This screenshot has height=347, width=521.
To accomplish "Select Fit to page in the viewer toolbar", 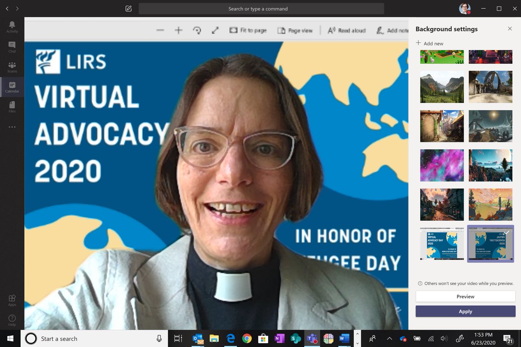I will 248,30.
